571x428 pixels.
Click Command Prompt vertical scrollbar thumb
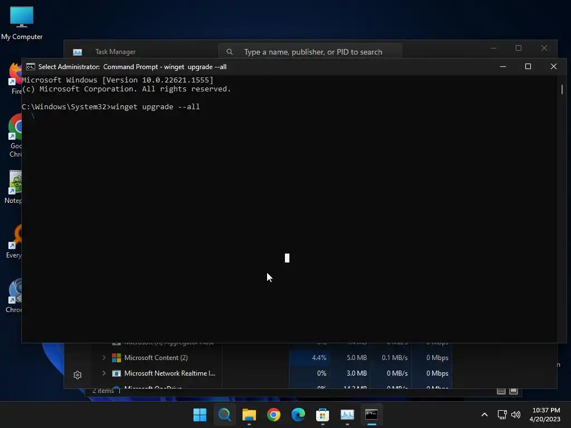click(562, 89)
